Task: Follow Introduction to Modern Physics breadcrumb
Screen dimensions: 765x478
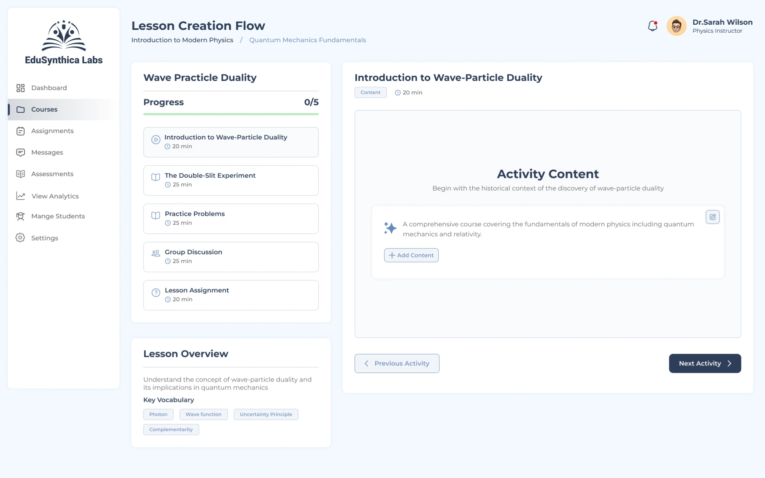Action: 182,40
